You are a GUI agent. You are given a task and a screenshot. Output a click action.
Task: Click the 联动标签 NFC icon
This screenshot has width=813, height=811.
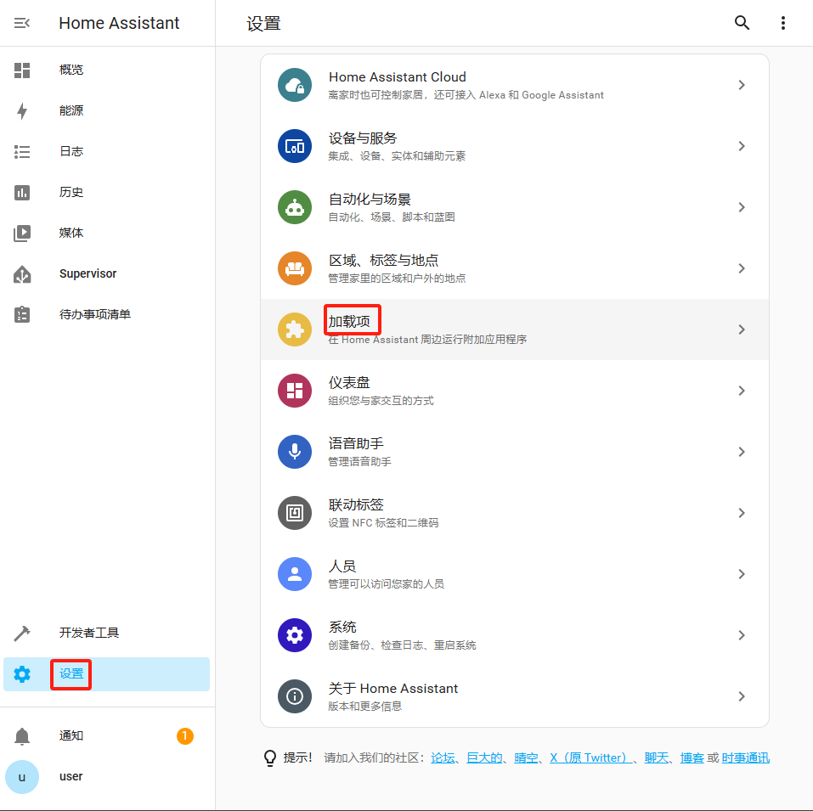pyautogui.click(x=295, y=513)
